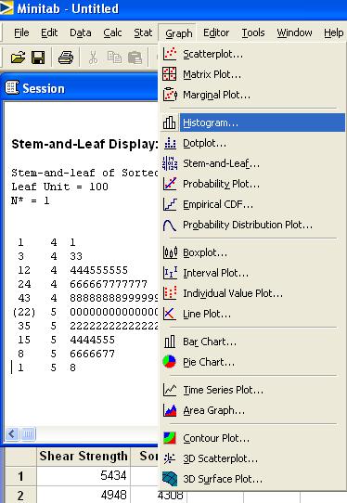Click the Matrix Plot icon

[x=170, y=74]
